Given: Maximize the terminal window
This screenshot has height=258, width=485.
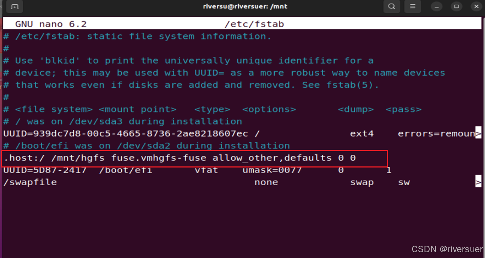Looking at the screenshot, I should click(456, 7).
